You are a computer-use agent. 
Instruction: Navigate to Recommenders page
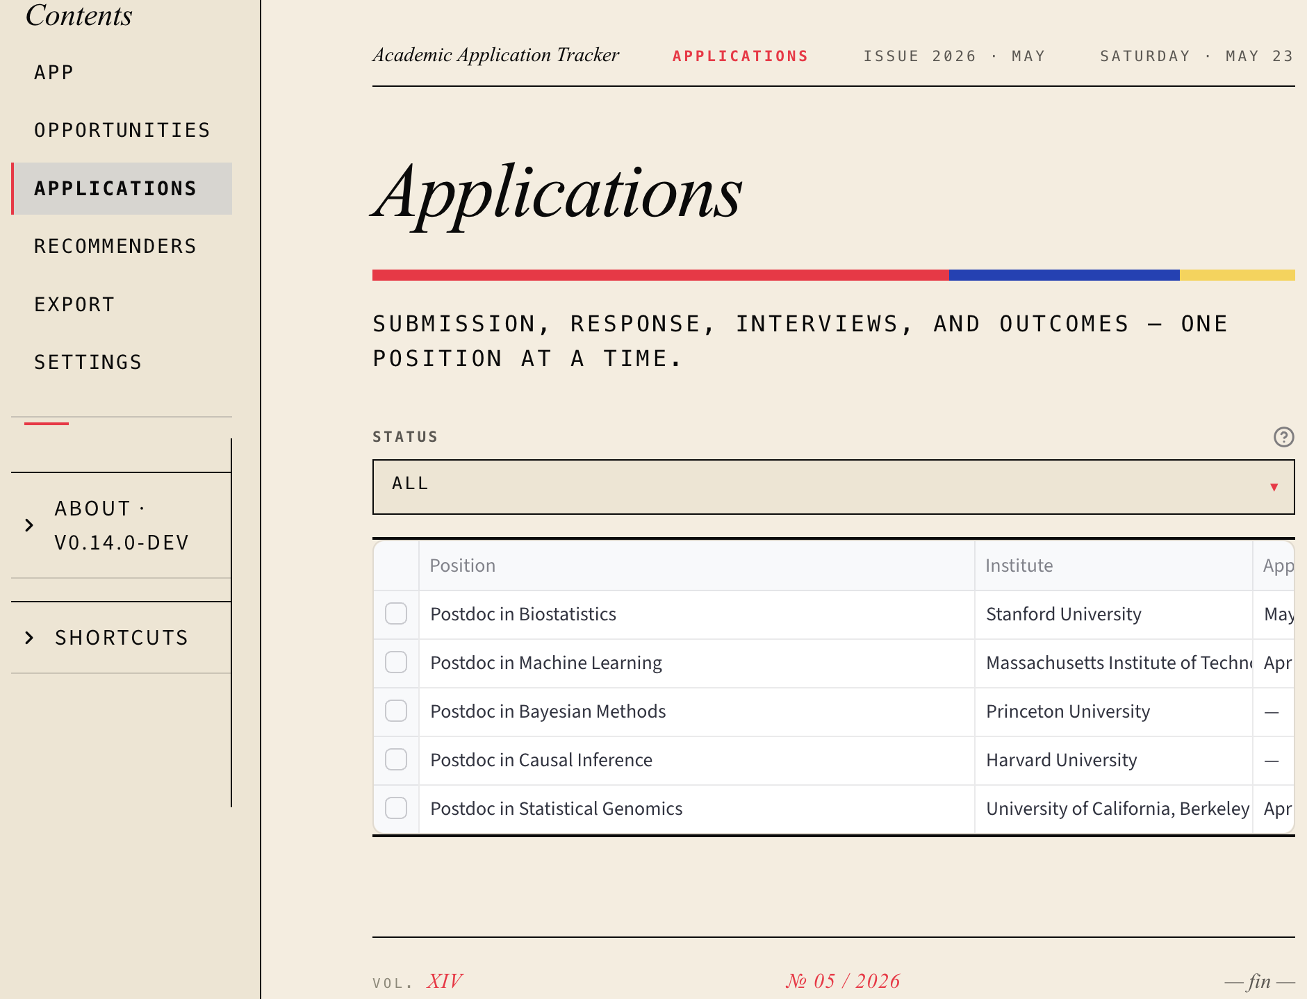pos(122,246)
